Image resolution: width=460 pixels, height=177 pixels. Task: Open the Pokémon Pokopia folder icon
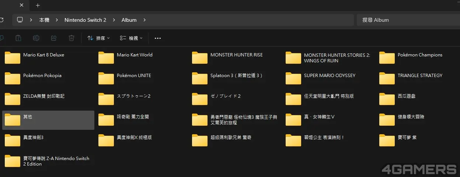point(13,79)
